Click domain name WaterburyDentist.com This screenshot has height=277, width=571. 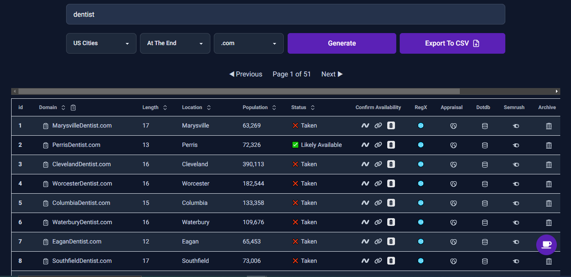tap(82, 222)
